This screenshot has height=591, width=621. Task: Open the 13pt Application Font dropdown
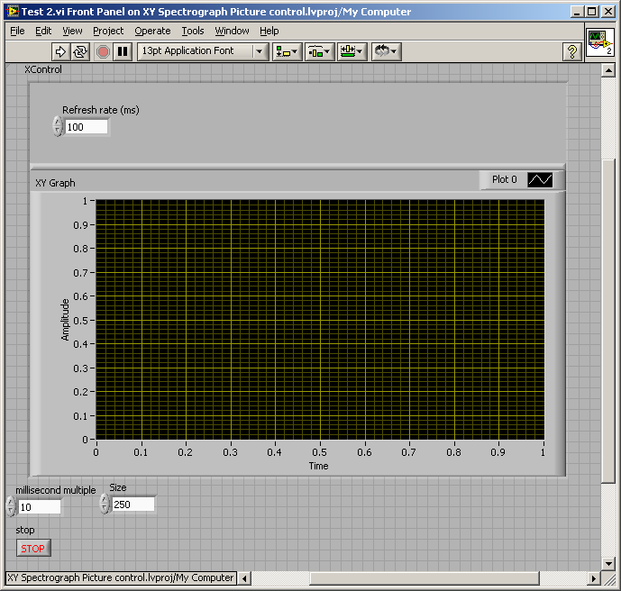pos(203,51)
